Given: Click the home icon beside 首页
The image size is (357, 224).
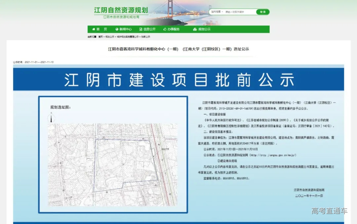Looking at the screenshot, I should click(94, 29).
